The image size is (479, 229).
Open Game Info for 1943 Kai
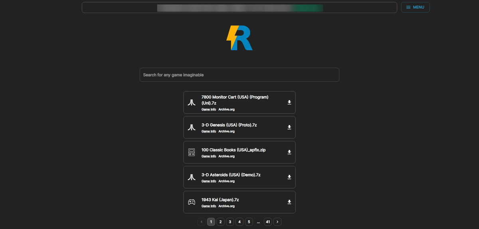(209, 206)
